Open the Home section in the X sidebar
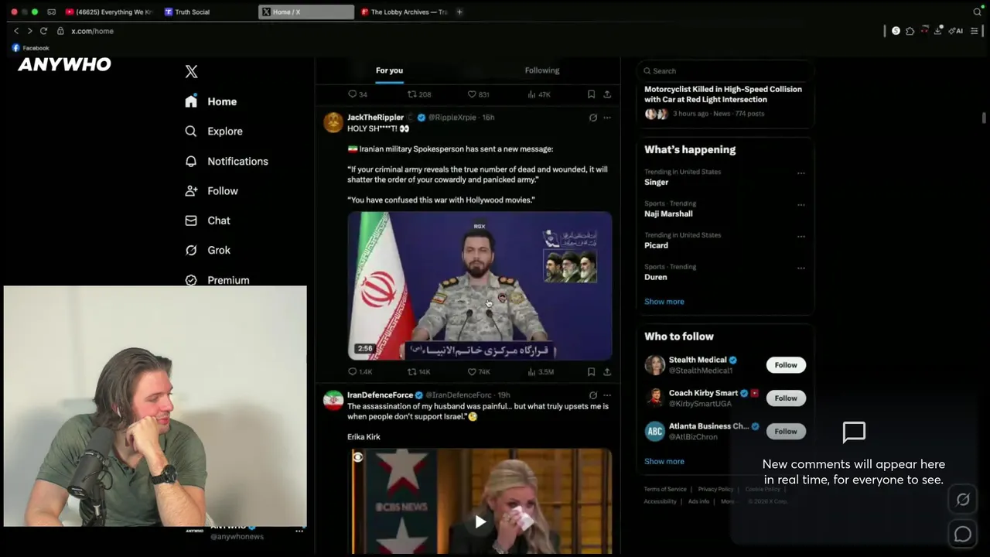 coord(211,101)
